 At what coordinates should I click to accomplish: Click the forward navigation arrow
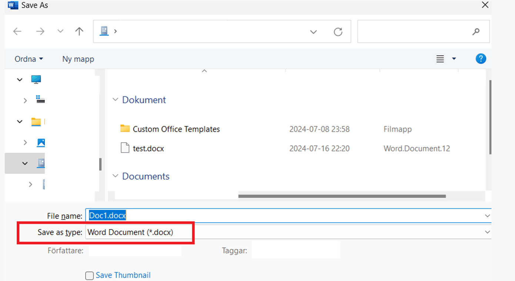[40, 31]
